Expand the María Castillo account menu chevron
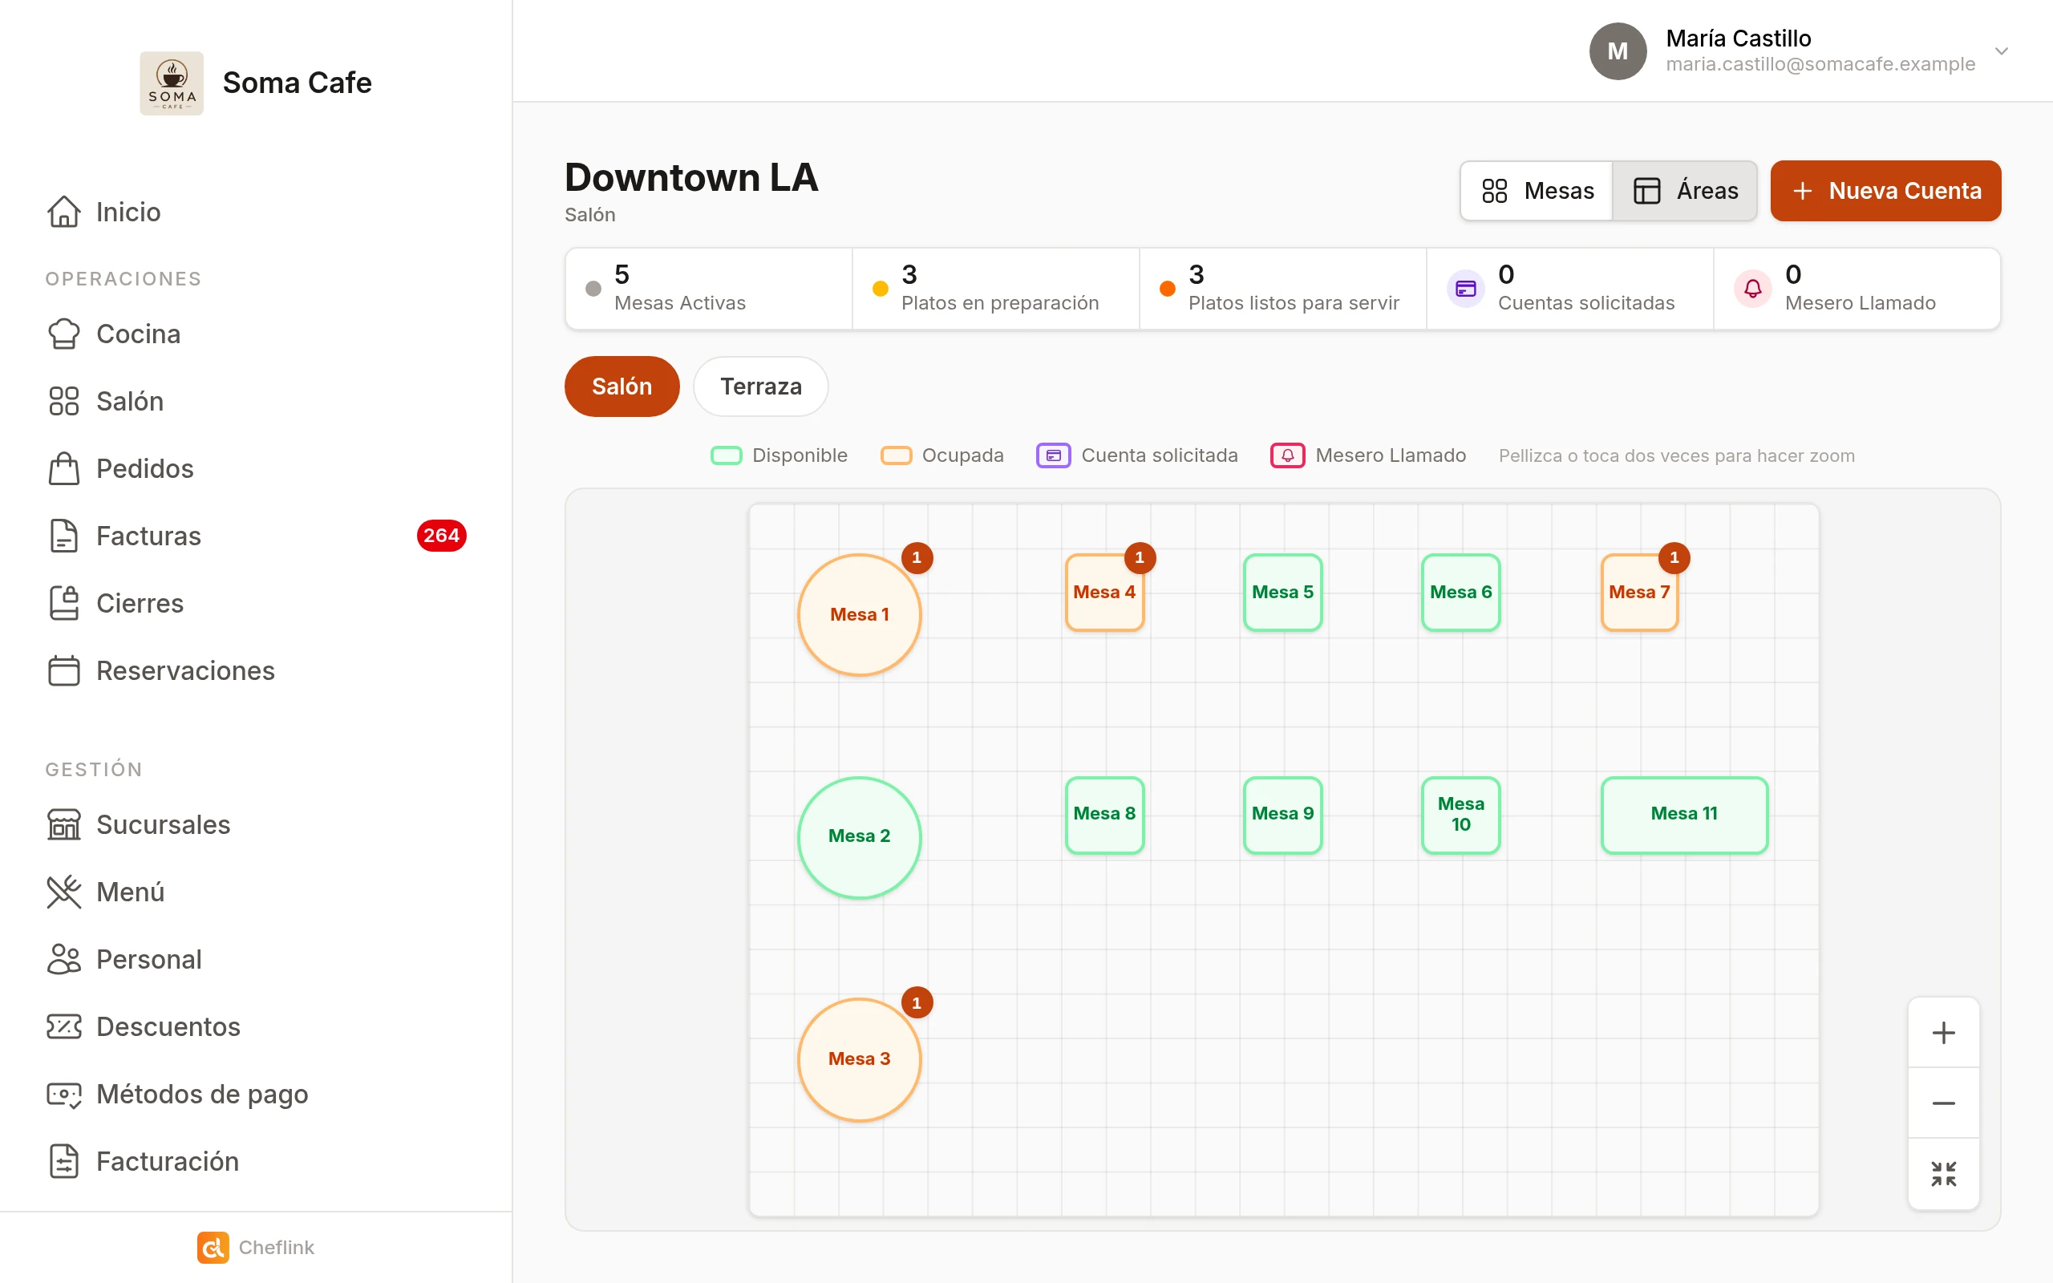Image resolution: width=2053 pixels, height=1283 pixels. click(x=2001, y=51)
